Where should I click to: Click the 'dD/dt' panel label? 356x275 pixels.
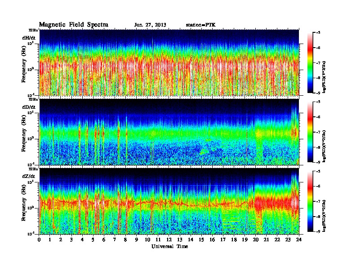(29, 107)
